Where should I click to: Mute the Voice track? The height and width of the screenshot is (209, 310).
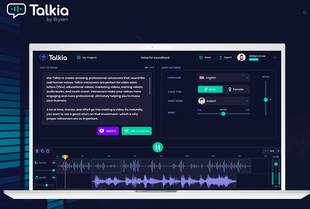click(54, 163)
